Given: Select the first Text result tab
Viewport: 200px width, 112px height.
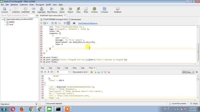Looking at the screenshot, I should tap(42, 68).
